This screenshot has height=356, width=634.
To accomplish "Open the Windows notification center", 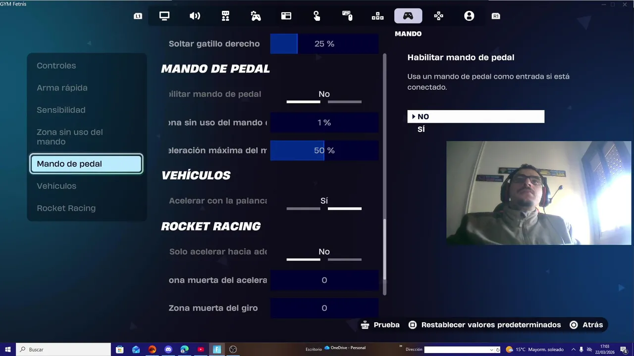I will (624, 349).
